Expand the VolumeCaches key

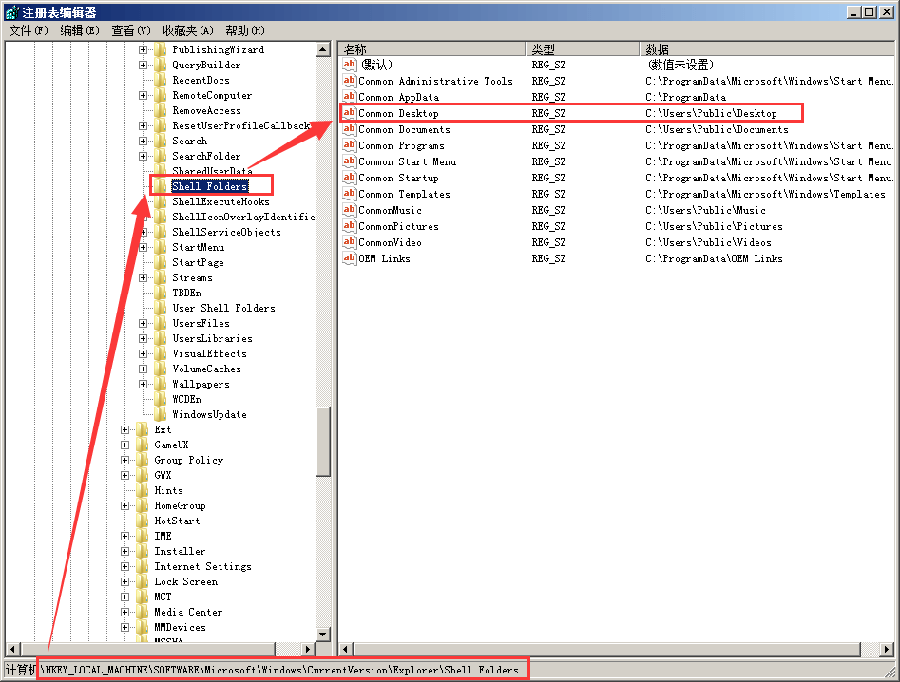point(143,369)
